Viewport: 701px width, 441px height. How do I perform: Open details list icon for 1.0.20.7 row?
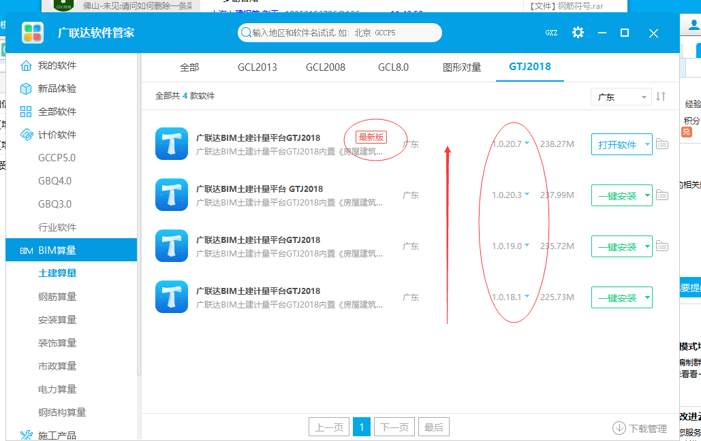pyautogui.click(x=662, y=144)
